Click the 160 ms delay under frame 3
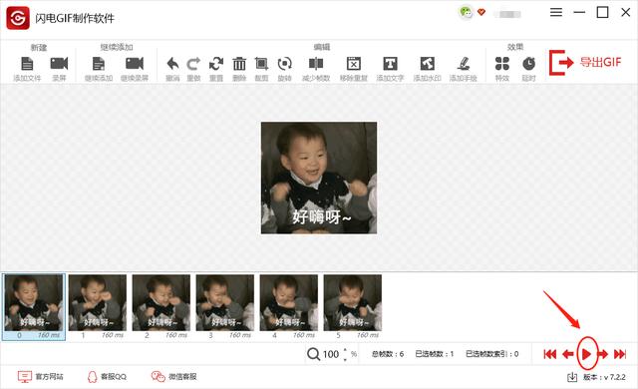The height and width of the screenshot is (389, 638). click(x=240, y=335)
